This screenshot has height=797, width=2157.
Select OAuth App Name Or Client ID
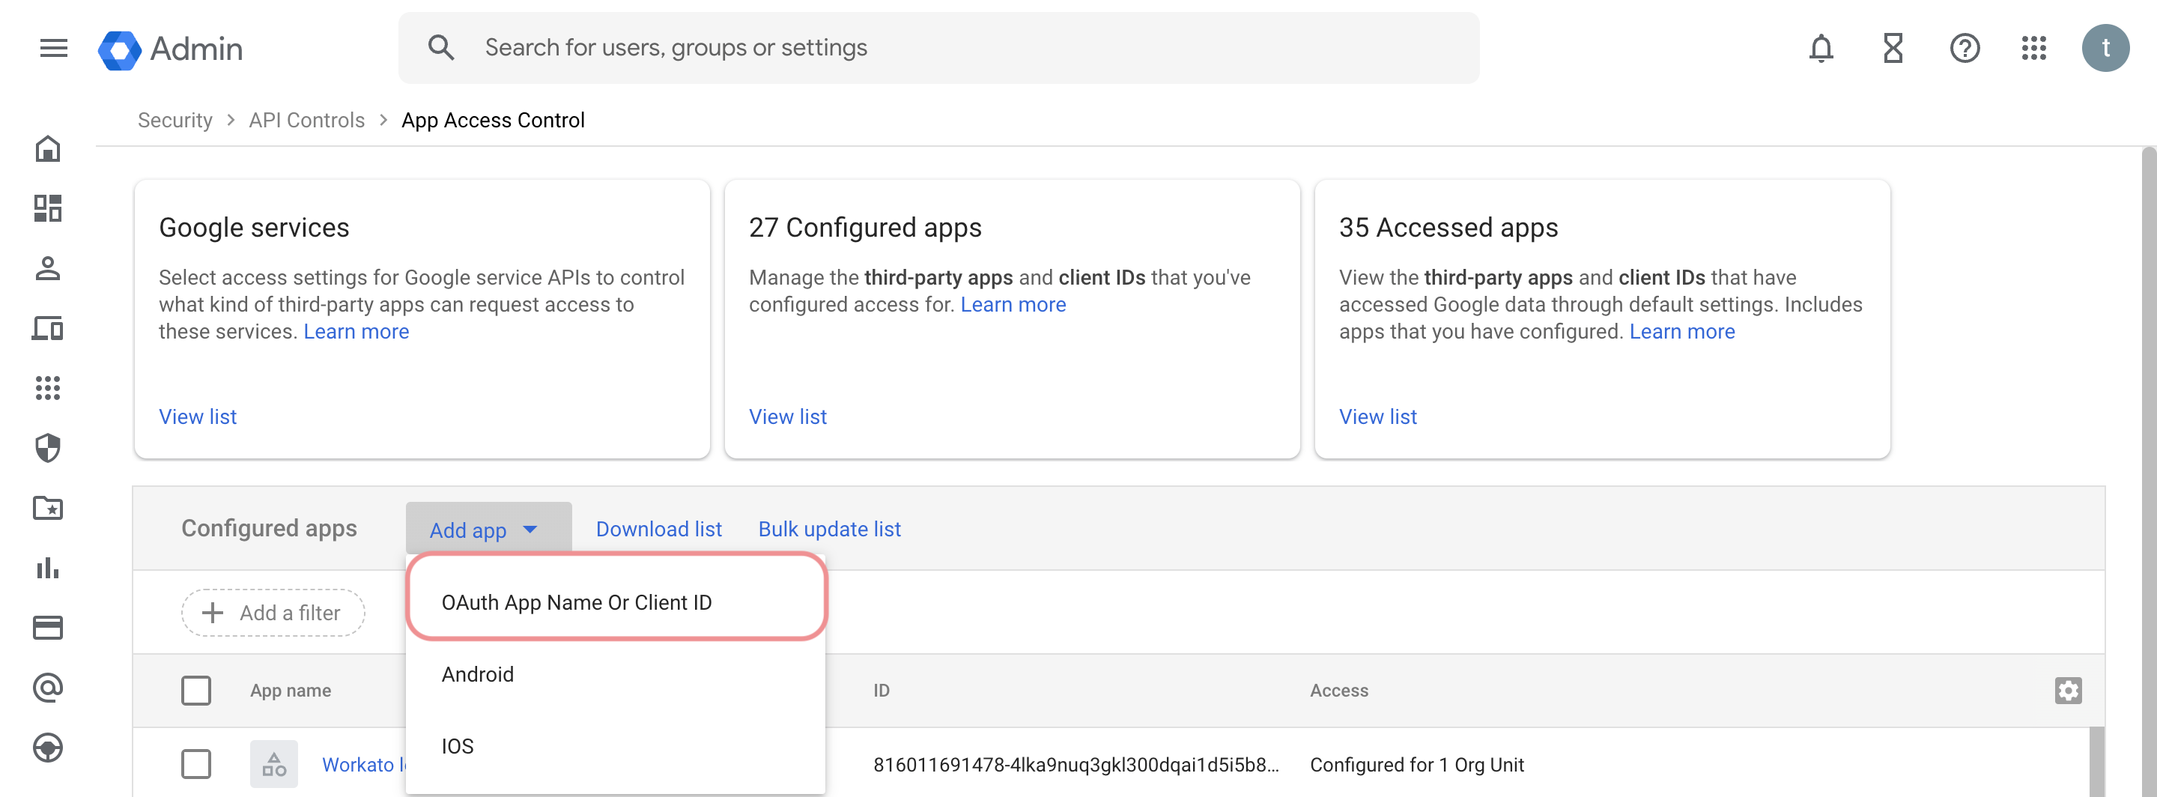pyautogui.click(x=576, y=603)
